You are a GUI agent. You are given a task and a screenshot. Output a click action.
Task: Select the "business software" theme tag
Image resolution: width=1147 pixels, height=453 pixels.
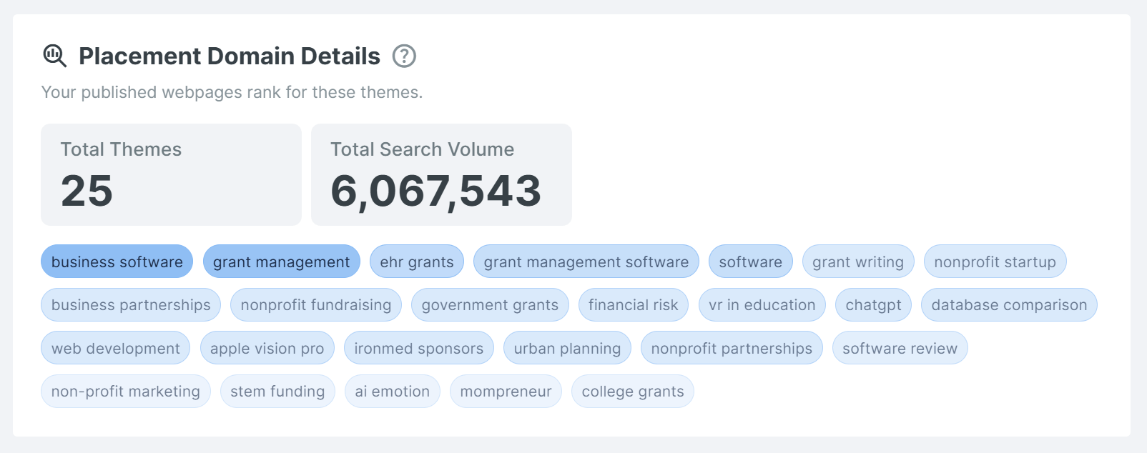pos(117,262)
